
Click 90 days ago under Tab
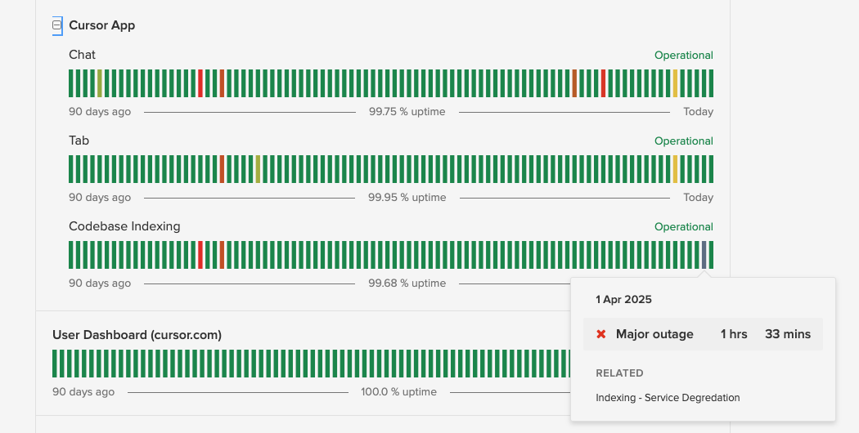click(100, 198)
